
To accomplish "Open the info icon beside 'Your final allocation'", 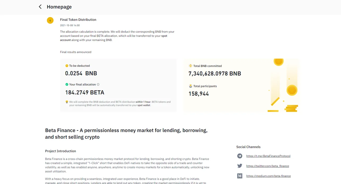I will tap(98, 85).
